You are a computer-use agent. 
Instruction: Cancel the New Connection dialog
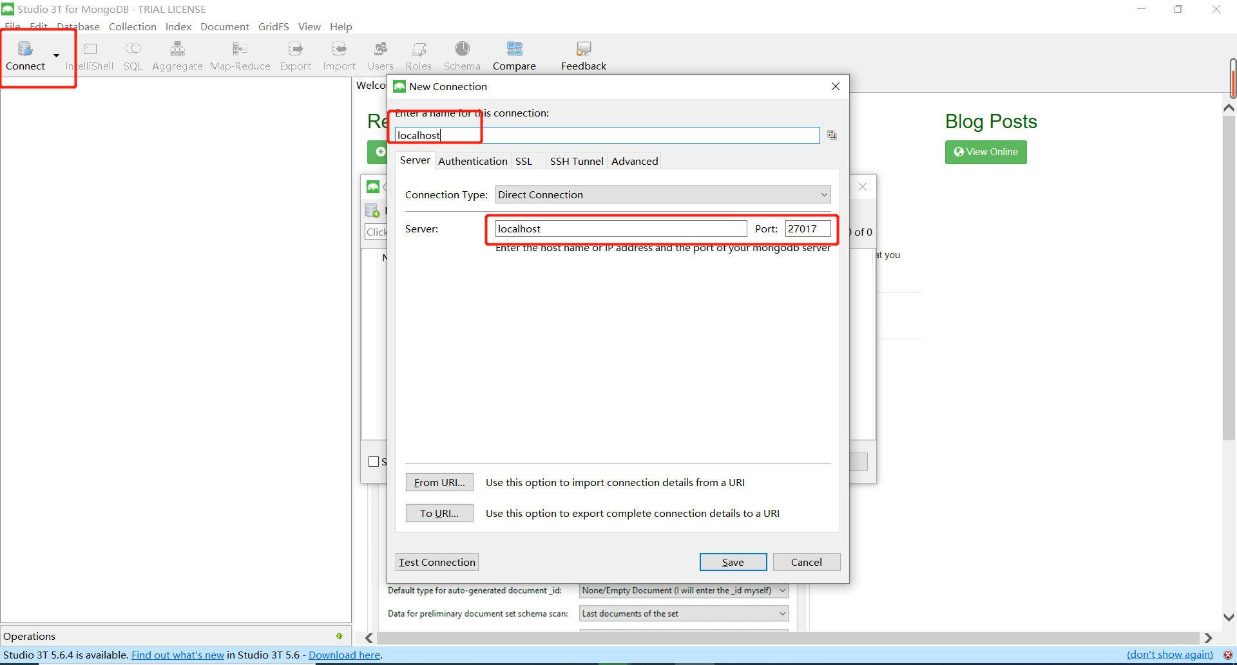806,562
